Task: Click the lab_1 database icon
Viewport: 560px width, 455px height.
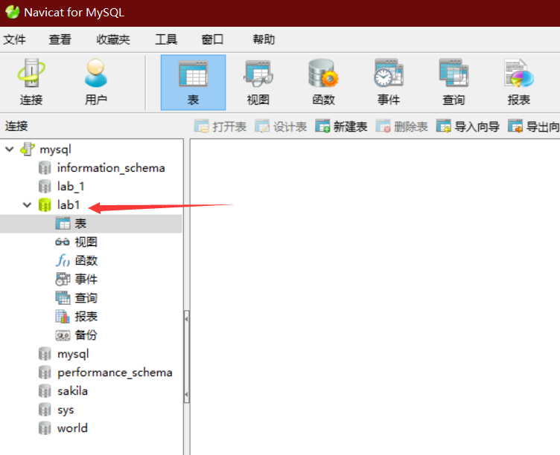Action: [x=45, y=186]
